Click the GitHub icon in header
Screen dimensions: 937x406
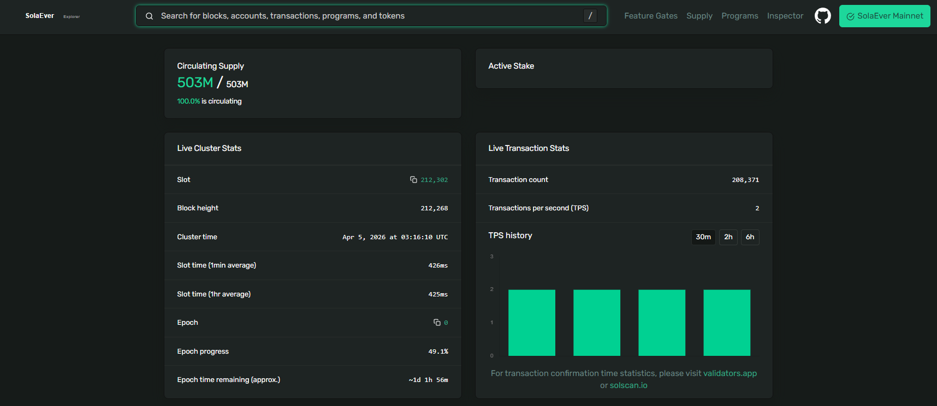822,16
